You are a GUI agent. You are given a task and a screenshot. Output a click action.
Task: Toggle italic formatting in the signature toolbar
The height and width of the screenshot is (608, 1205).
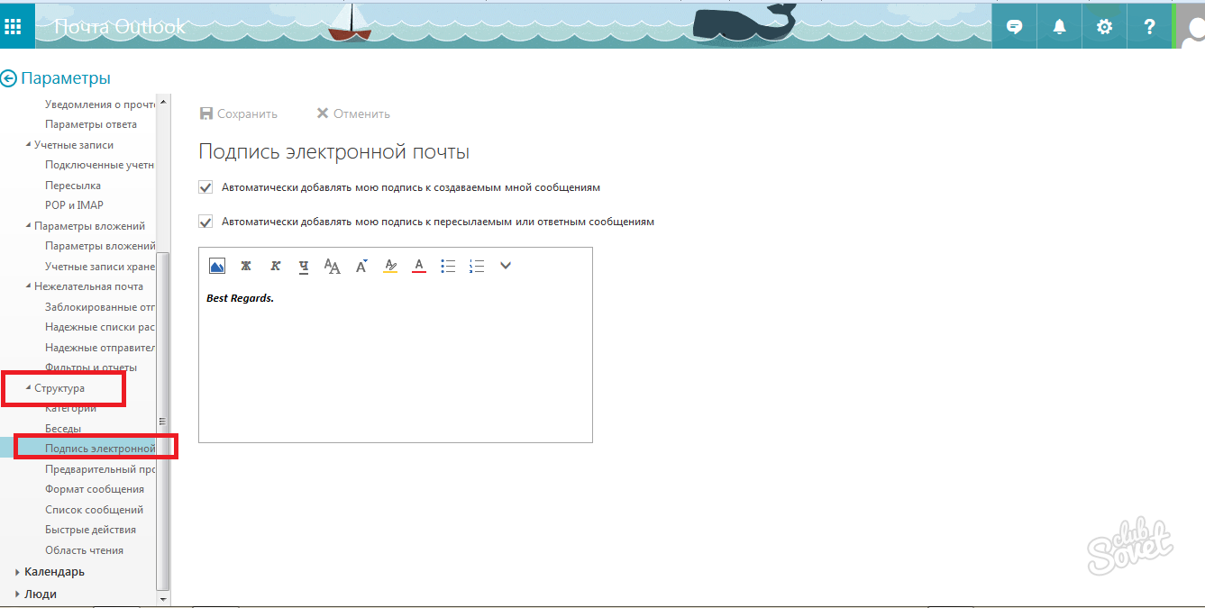pos(275,266)
